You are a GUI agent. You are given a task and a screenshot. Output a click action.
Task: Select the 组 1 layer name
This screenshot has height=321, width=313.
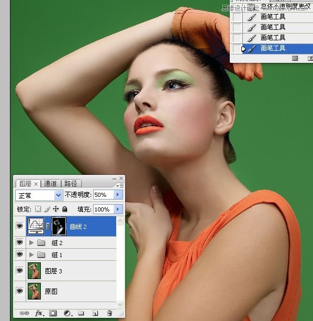(57, 255)
